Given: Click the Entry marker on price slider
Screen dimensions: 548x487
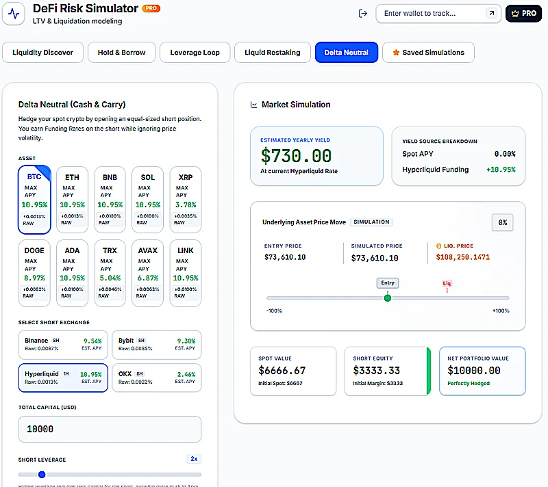Looking at the screenshot, I should (x=388, y=283).
